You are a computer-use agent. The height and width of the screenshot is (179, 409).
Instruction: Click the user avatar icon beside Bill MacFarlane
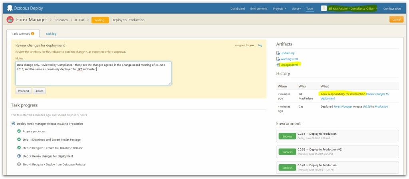tap(324, 8)
